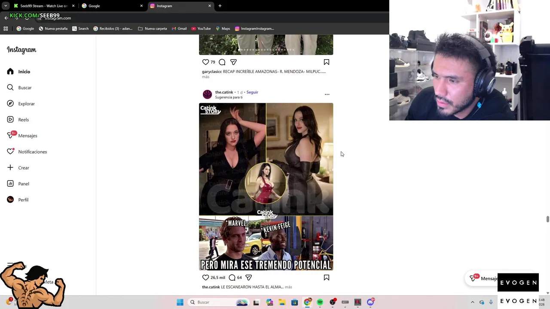The height and width of the screenshot is (309, 550).
Task: Open Explorar in the sidebar
Action: pyautogui.click(x=21, y=103)
